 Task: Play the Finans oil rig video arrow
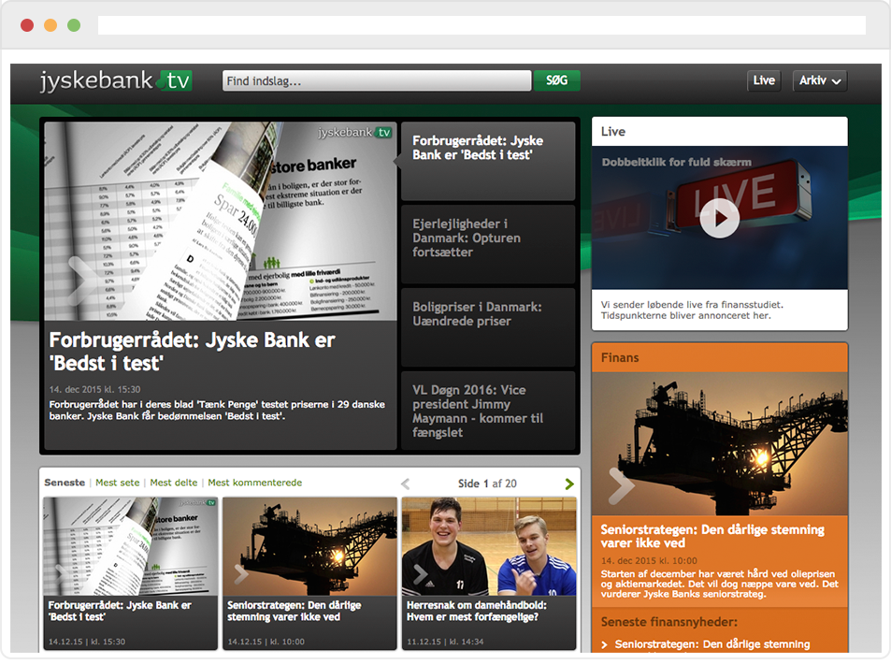(x=621, y=486)
